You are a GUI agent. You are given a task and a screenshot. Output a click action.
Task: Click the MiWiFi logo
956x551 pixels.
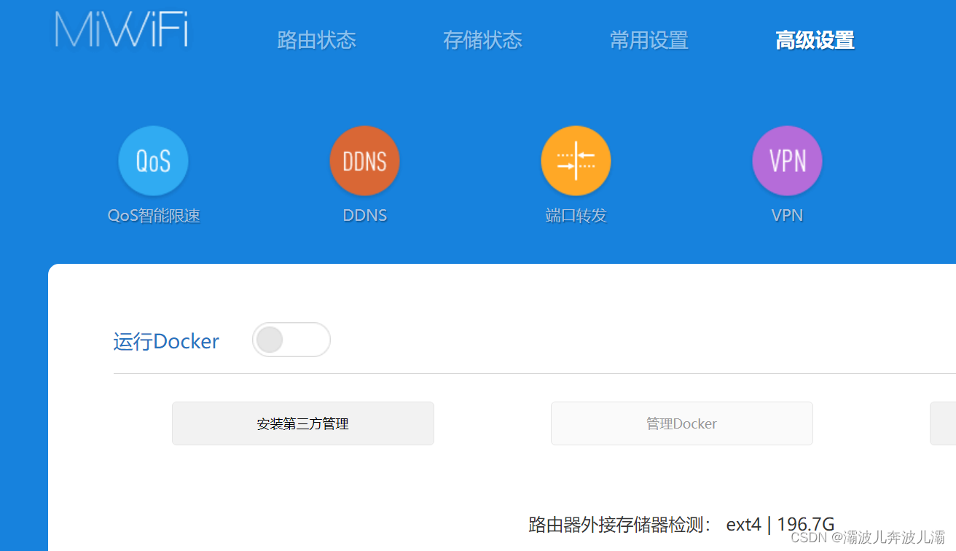[122, 31]
